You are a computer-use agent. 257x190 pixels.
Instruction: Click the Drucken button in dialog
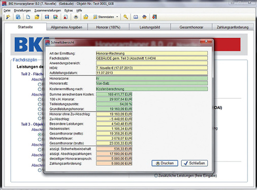point(165,163)
